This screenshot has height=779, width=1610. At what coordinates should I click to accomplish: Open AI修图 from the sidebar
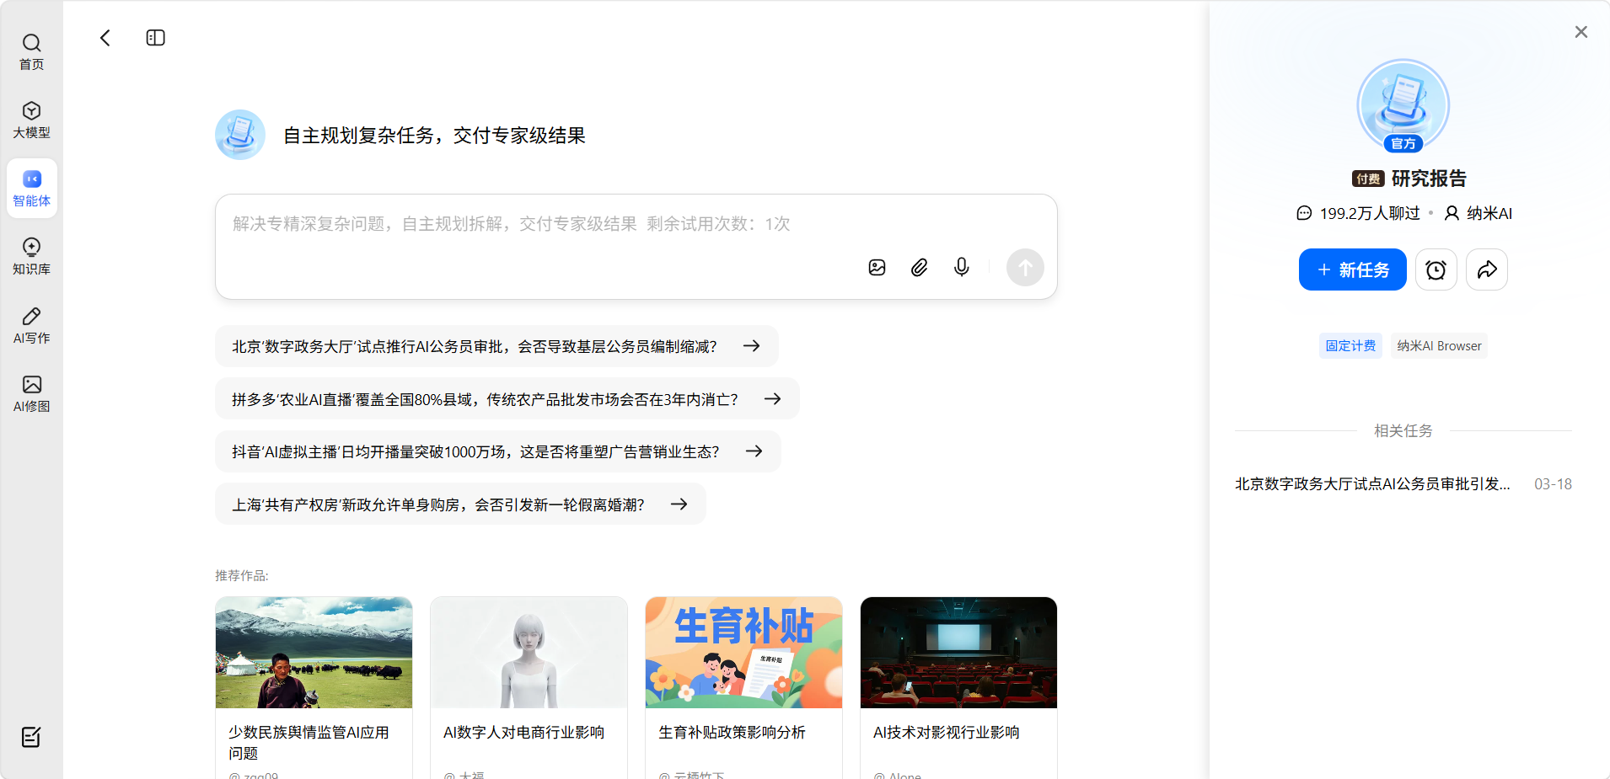(31, 393)
